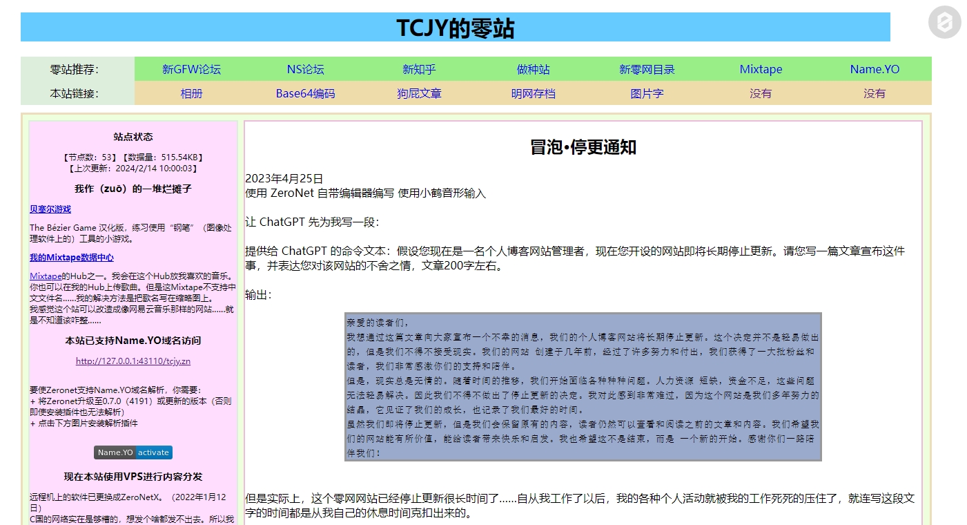Image resolution: width=967 pixels, height=525 pixels.
Task: Open Mixtape in the top navigation
Action: click(761, 69)
